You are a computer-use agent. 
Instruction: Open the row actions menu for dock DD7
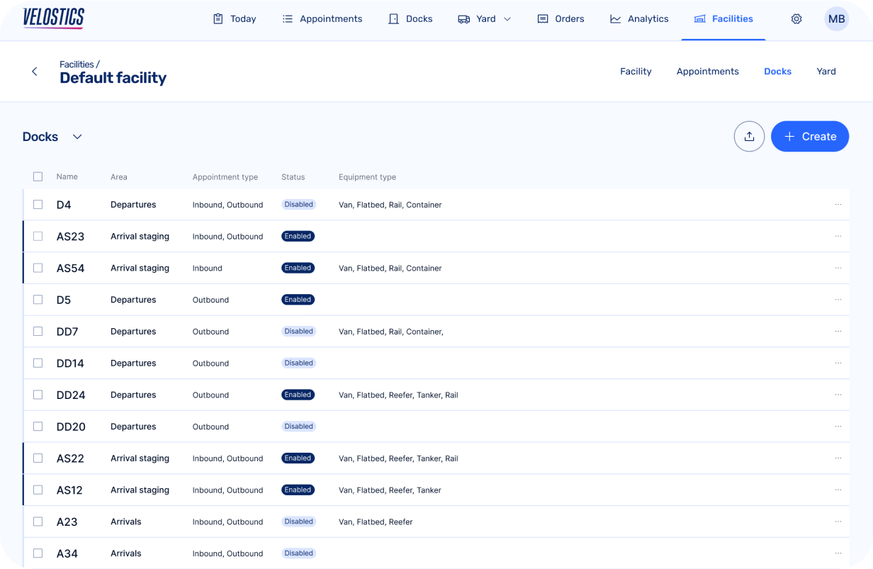(838, 331)
